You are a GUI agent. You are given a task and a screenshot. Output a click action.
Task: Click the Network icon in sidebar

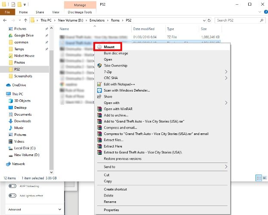pyautogui.click(x=8, y=164)
